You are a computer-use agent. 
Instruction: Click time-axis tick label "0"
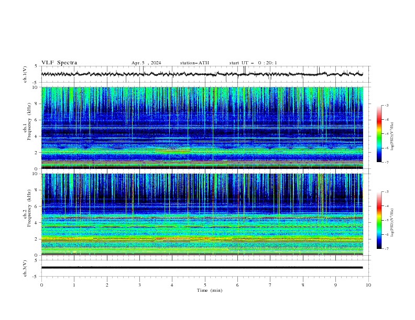tap(41, 285)
